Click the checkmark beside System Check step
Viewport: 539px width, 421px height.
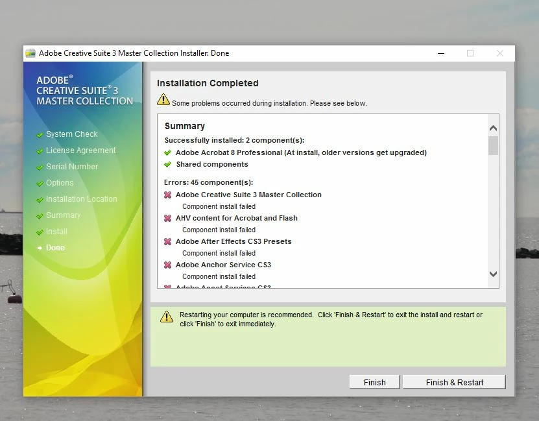point(40,135)
